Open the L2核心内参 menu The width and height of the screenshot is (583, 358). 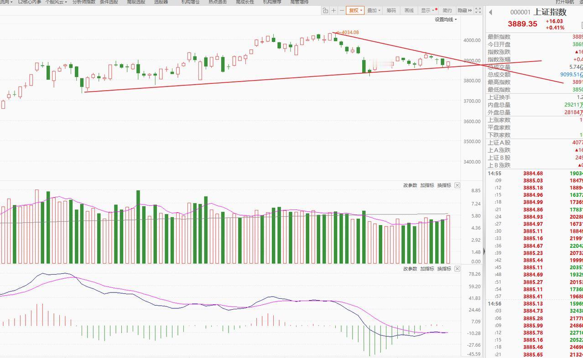pos(29,2)
